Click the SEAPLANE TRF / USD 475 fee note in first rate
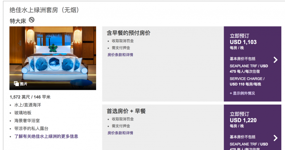 point(249,69)
